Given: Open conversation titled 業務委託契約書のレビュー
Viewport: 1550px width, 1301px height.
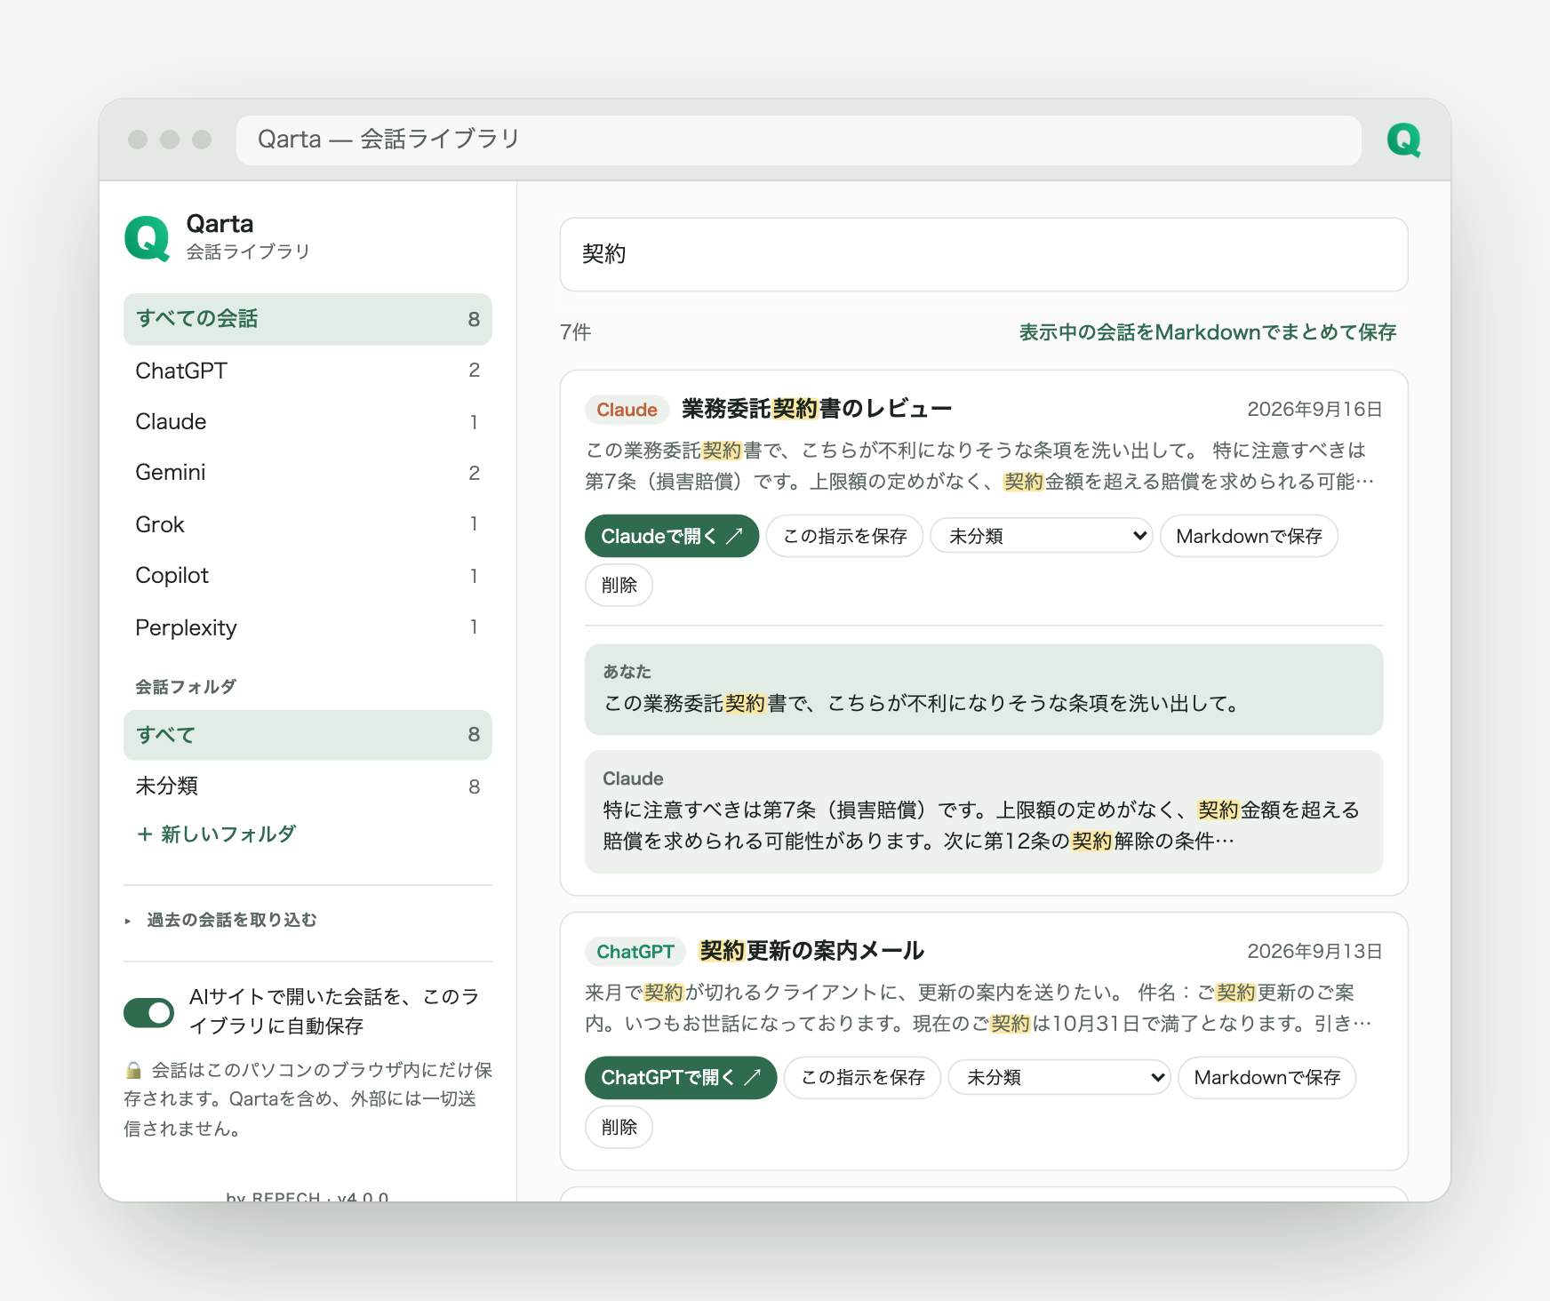Looking at the screenshot, I should point(816,409).
